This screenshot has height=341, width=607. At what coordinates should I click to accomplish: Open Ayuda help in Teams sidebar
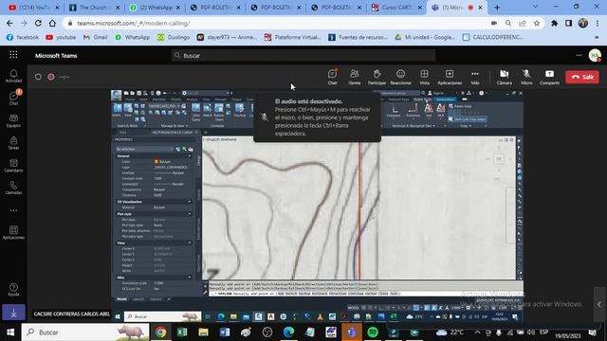coord(13,289)
